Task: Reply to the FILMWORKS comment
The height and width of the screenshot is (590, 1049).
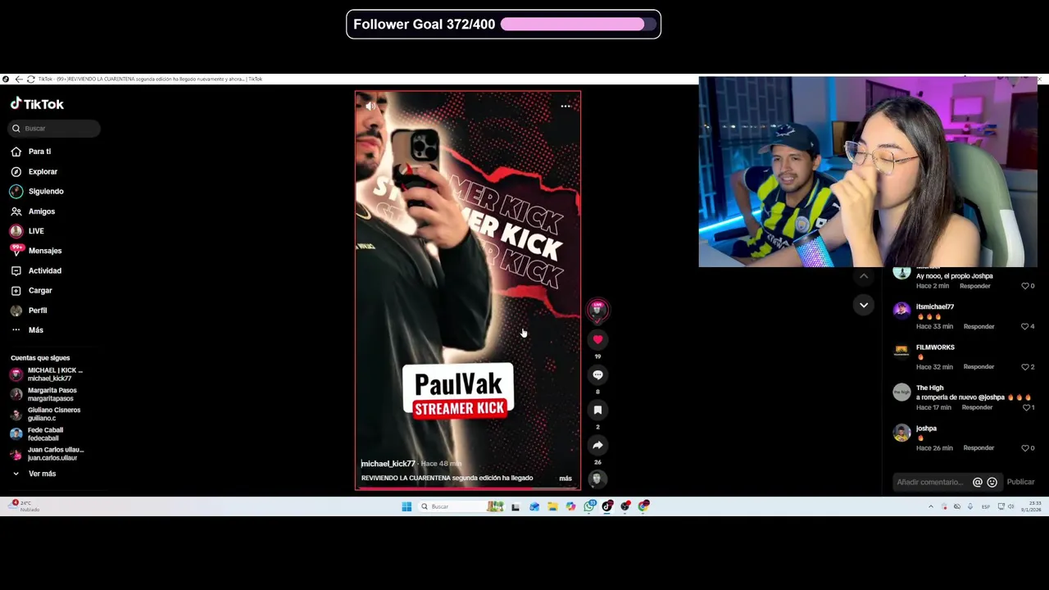Action: coord(979,367)
